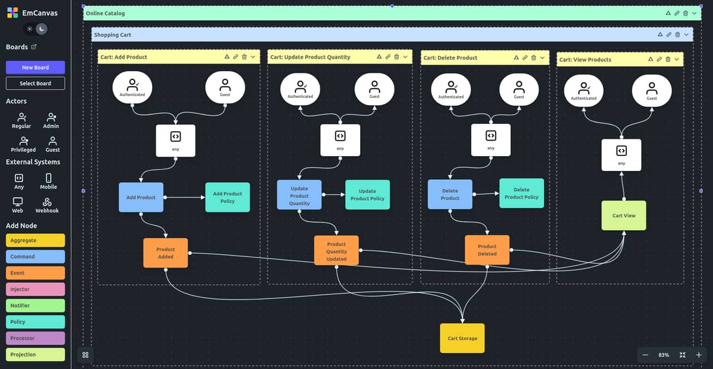The height and width of the screenshot is (369, 713).
Task: Click the New Board button
Action: point(35,68)
